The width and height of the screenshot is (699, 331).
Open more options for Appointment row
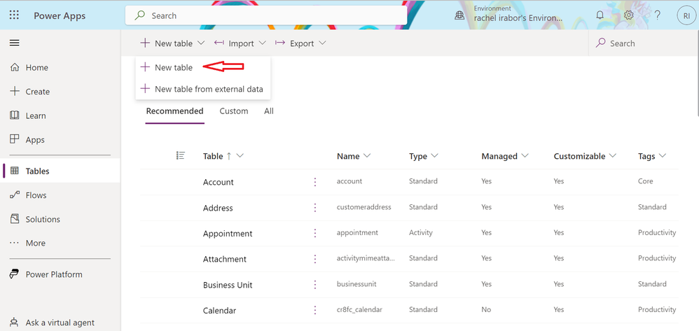[315, 233]
